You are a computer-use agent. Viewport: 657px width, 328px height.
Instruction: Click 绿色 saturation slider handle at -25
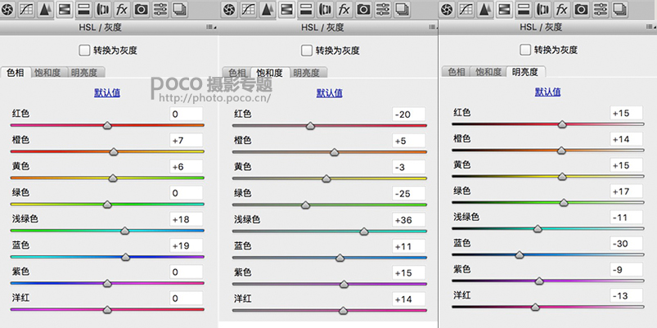(x=305, y=204)
